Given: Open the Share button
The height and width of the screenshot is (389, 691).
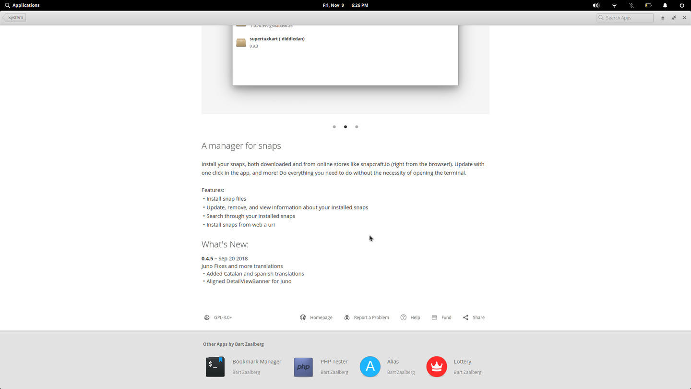Looking at the screenshot, I should point(474,317).
